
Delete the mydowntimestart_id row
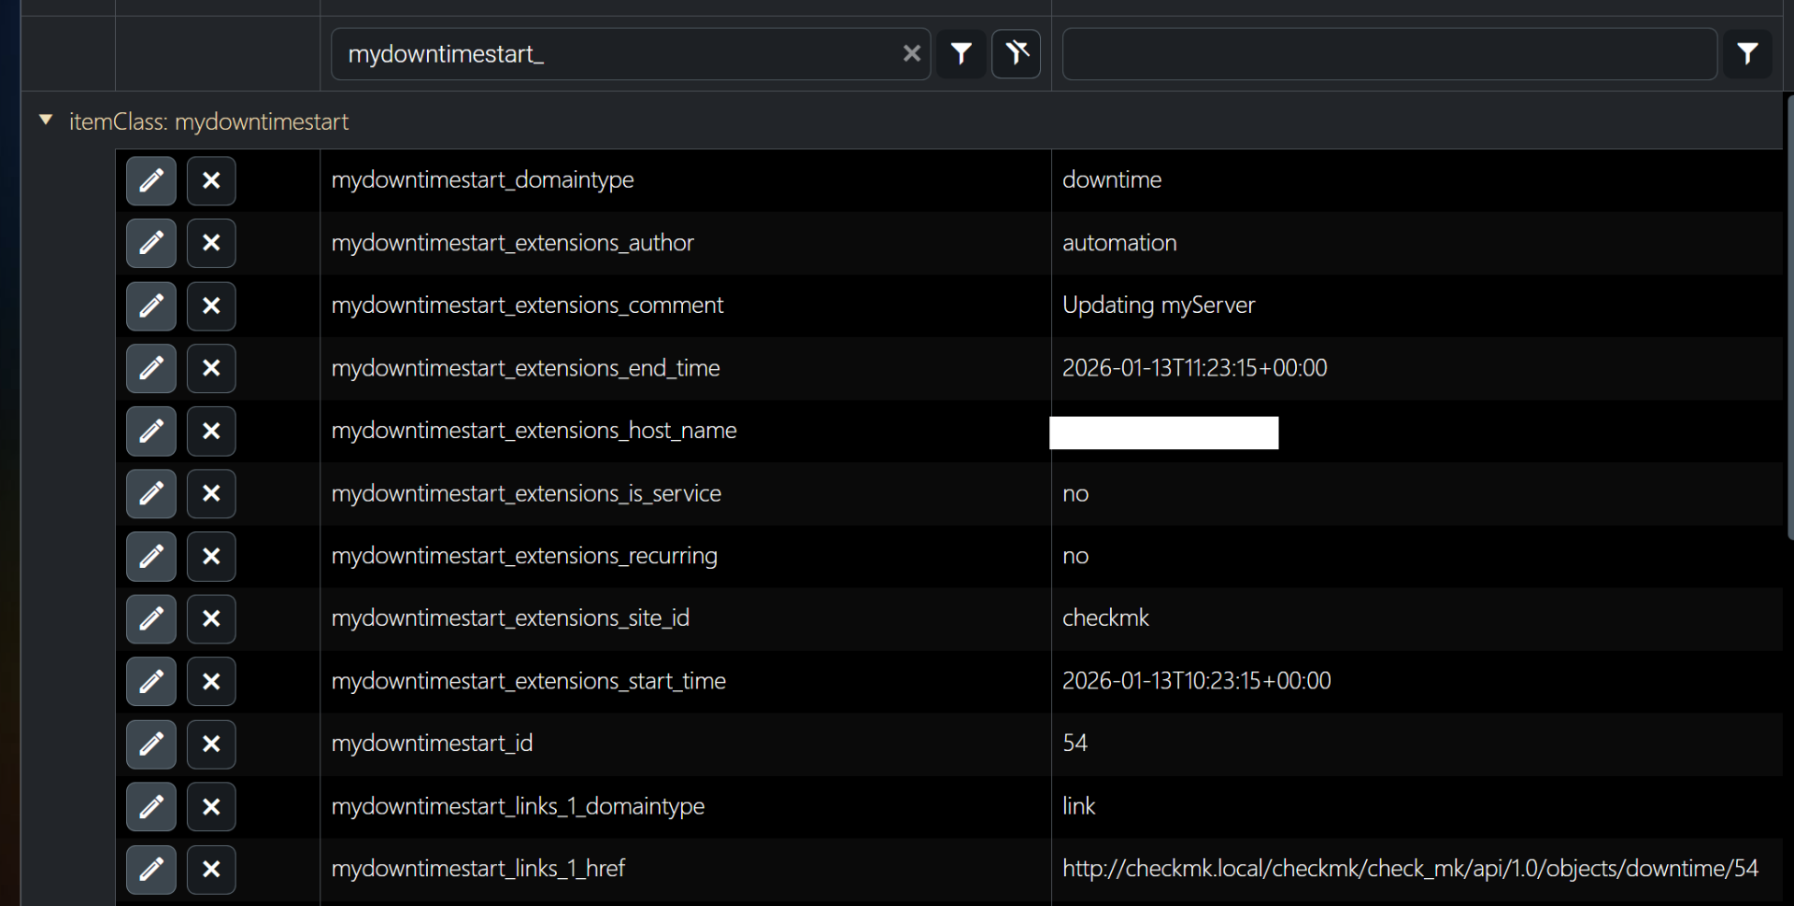point(211,743)
